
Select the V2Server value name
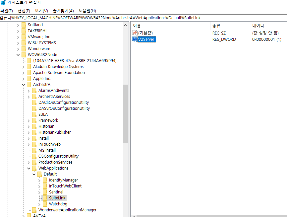coord(146,39)
